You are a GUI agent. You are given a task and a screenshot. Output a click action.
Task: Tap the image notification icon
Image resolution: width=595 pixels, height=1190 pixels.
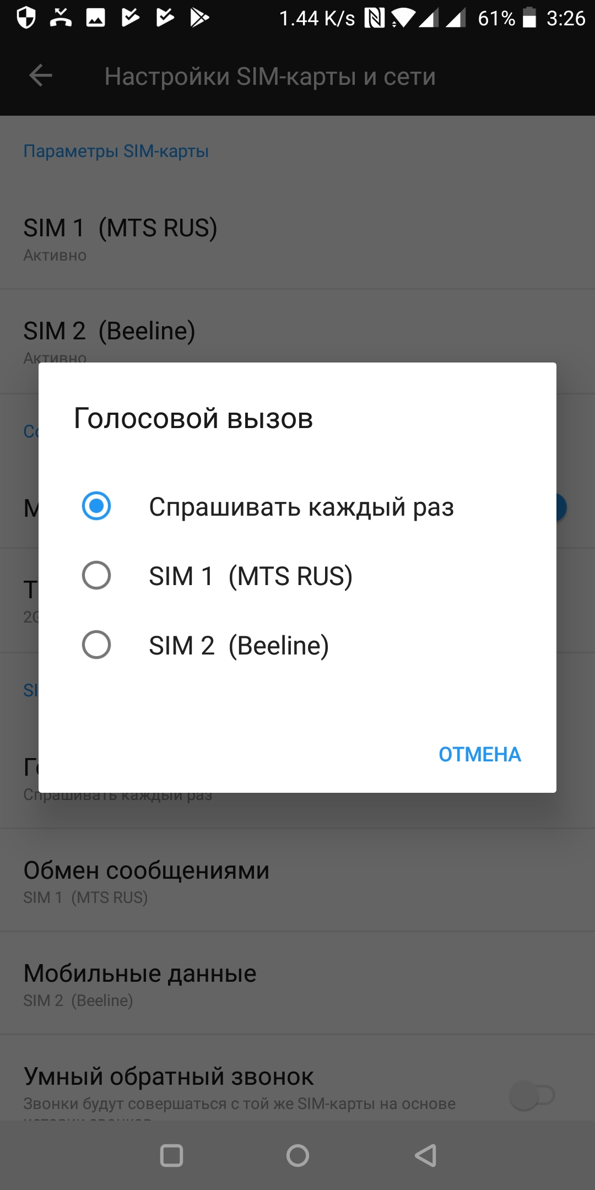pos(95,18)
